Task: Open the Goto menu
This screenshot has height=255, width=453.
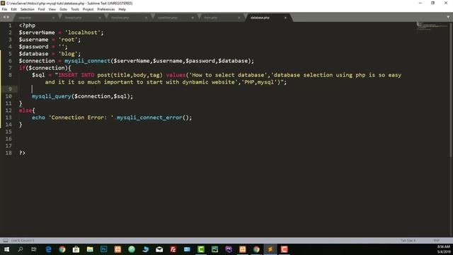Action: tap(63, 9)
